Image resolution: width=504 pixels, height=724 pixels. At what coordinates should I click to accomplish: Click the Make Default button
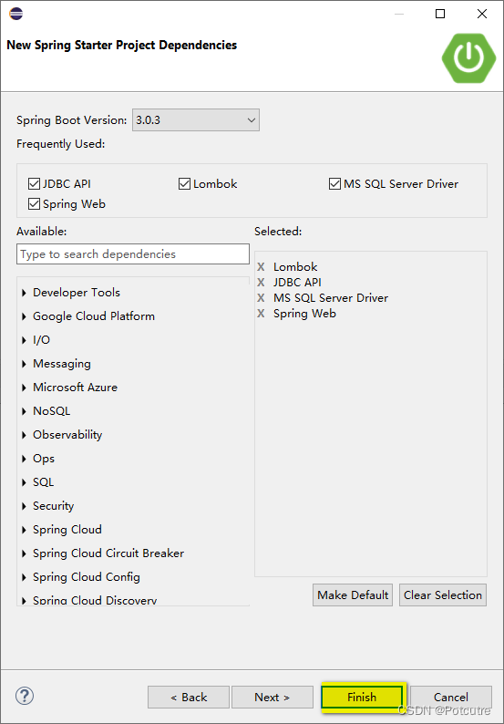(x=353, y=595)
